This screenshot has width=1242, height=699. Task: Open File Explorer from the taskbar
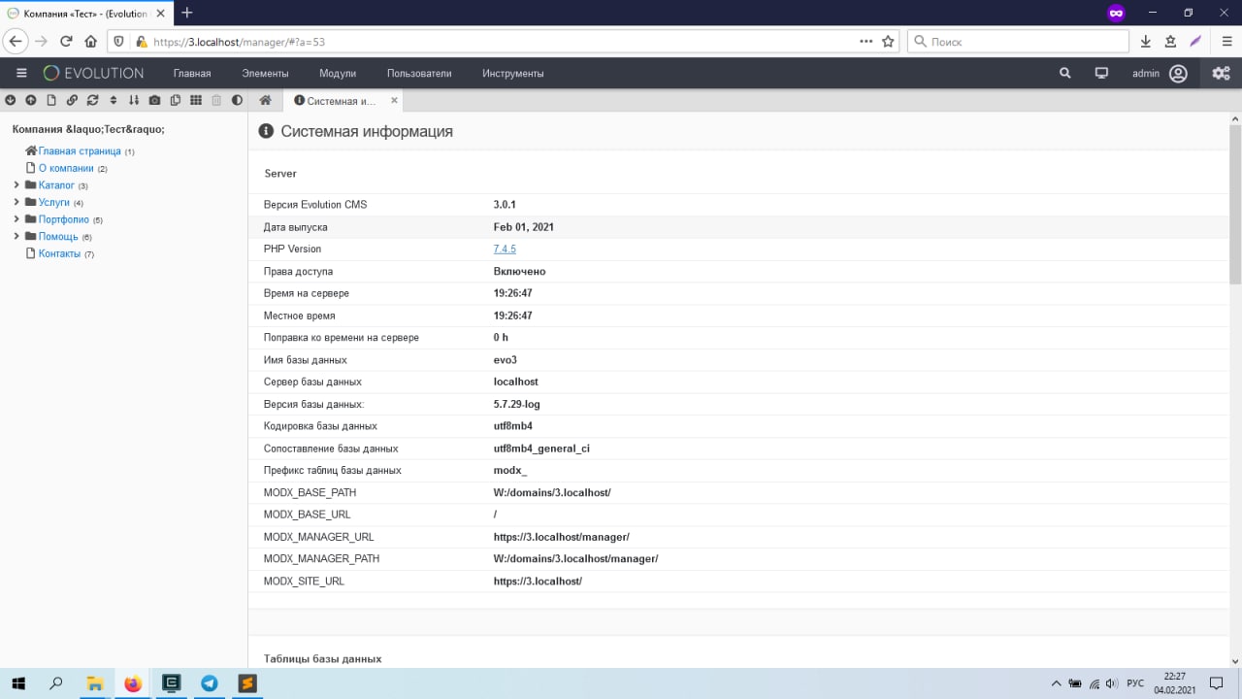tap(94, 683)
